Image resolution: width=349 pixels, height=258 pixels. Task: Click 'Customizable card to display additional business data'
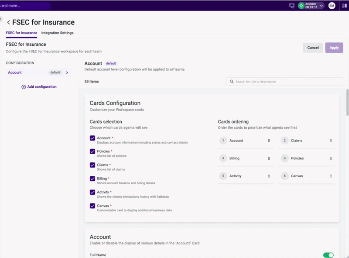tap(134, 210)
